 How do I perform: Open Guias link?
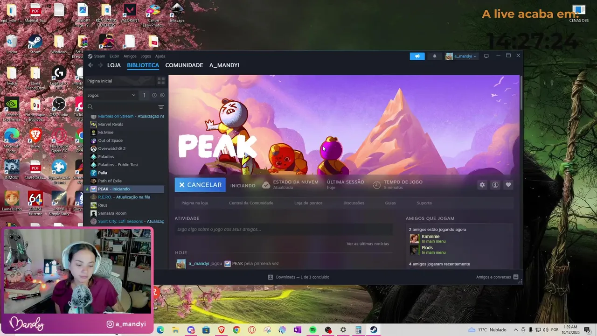point(390,203)
